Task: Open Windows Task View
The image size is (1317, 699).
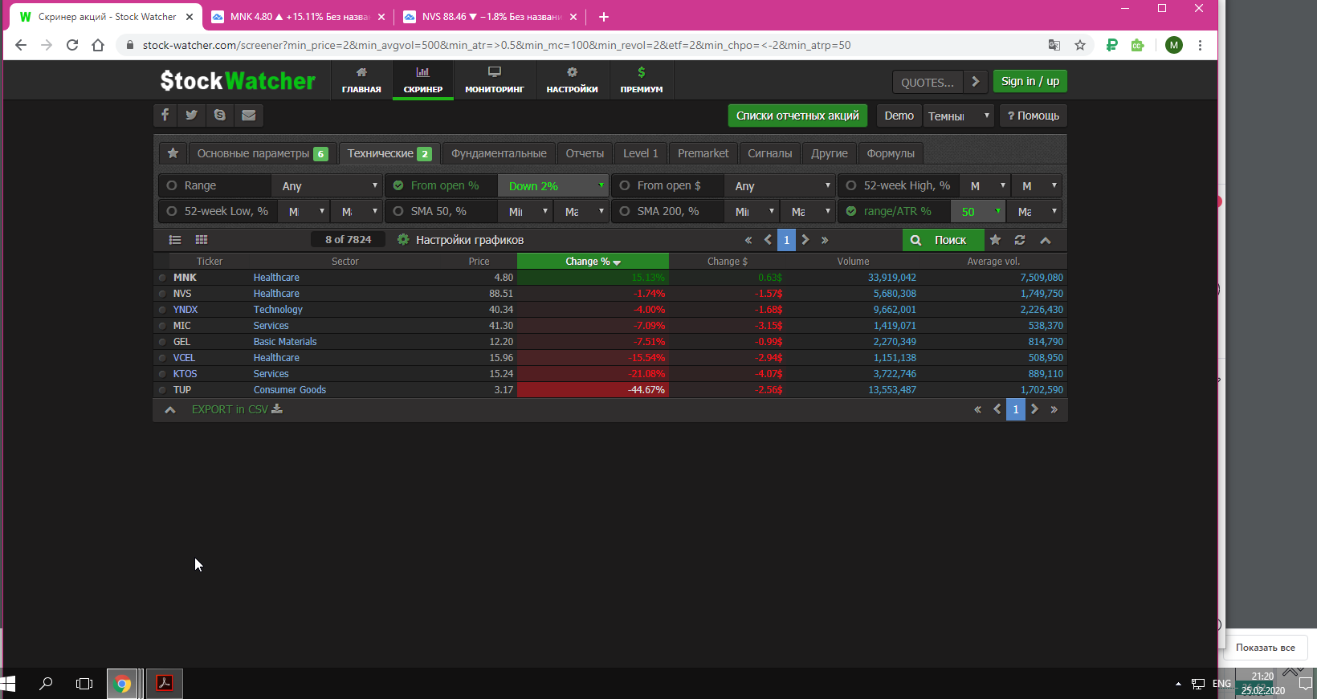Action: [84, 684]
